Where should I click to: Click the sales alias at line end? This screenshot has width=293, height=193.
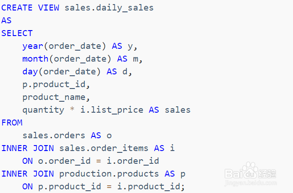point(178,110)
